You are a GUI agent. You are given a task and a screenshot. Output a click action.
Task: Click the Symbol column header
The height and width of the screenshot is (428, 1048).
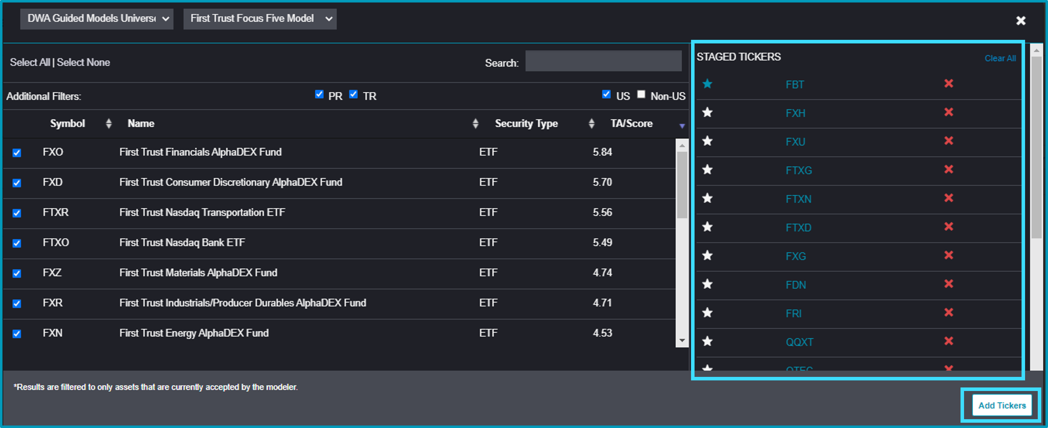67,123
